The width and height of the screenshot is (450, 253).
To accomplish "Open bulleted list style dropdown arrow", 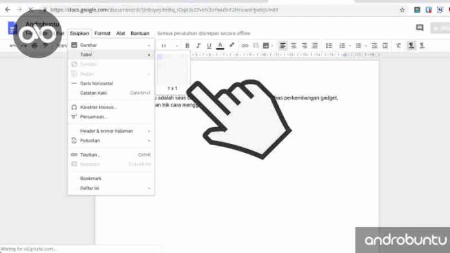I will 366,46.
